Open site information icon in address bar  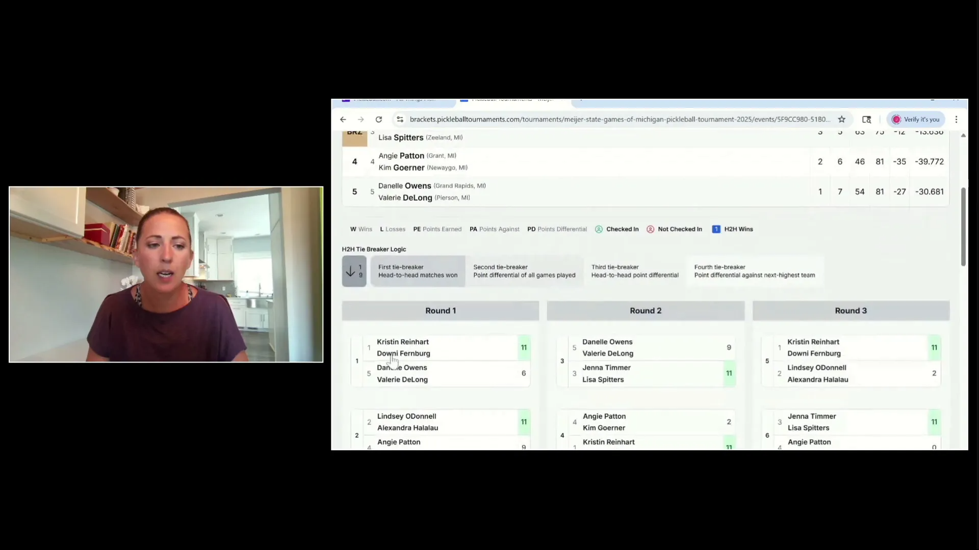pyautogui.click(x=400, y=119)
